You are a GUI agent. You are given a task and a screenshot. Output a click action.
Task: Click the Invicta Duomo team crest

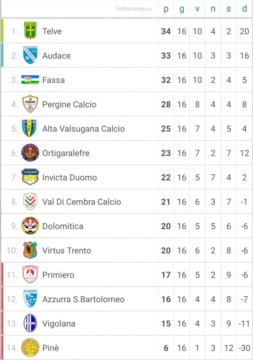(30, 177)
